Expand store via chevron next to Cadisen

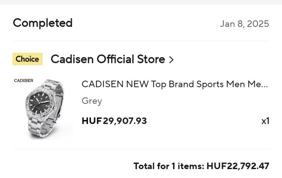[171, 60]
